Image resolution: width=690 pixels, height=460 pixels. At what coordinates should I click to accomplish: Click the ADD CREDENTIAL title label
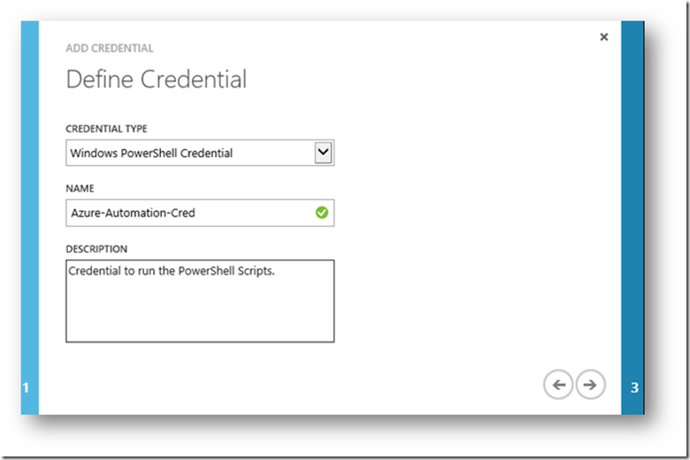coord(109,49)
